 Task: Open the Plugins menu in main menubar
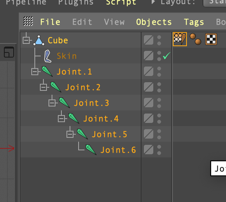pyautogui.click(x=76, y=2)
